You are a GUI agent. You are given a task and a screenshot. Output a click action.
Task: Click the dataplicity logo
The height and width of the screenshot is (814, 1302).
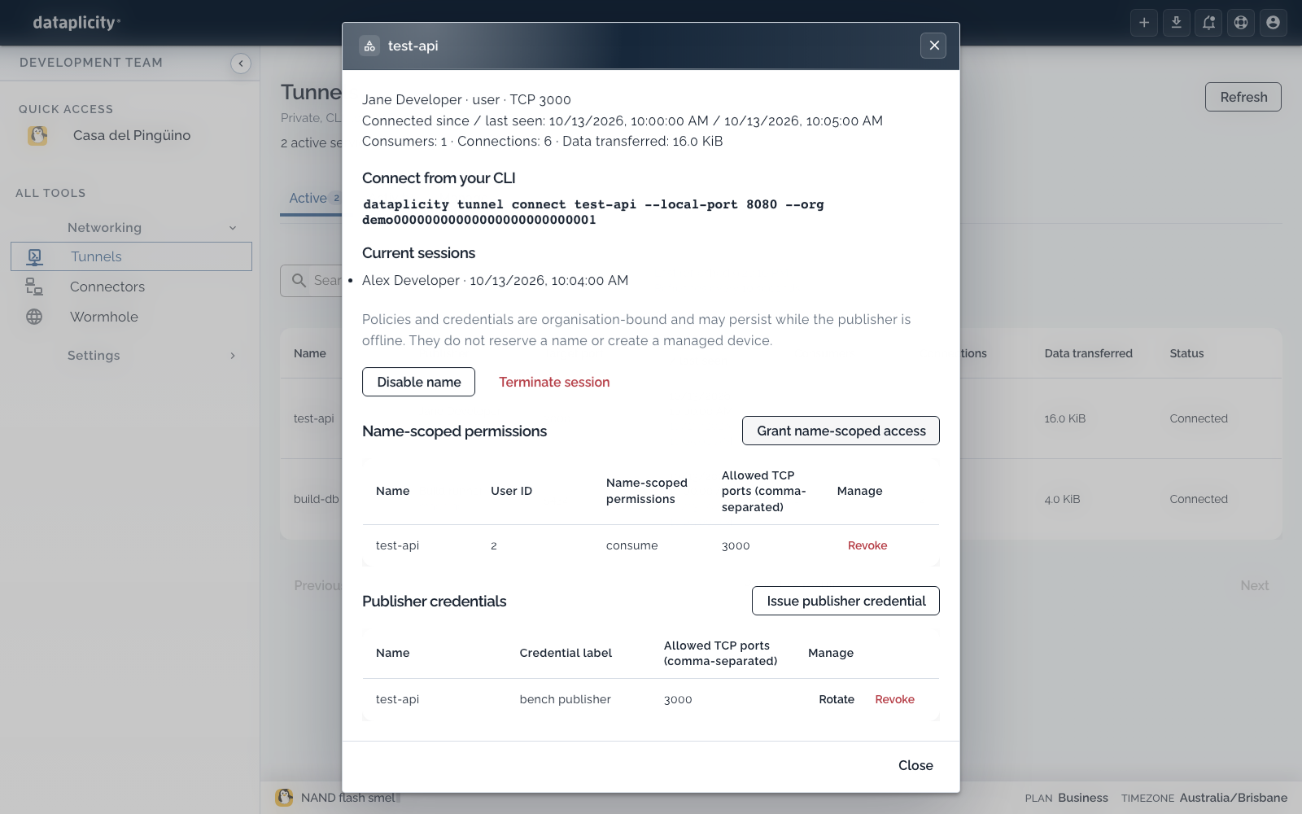coord(76,23)
